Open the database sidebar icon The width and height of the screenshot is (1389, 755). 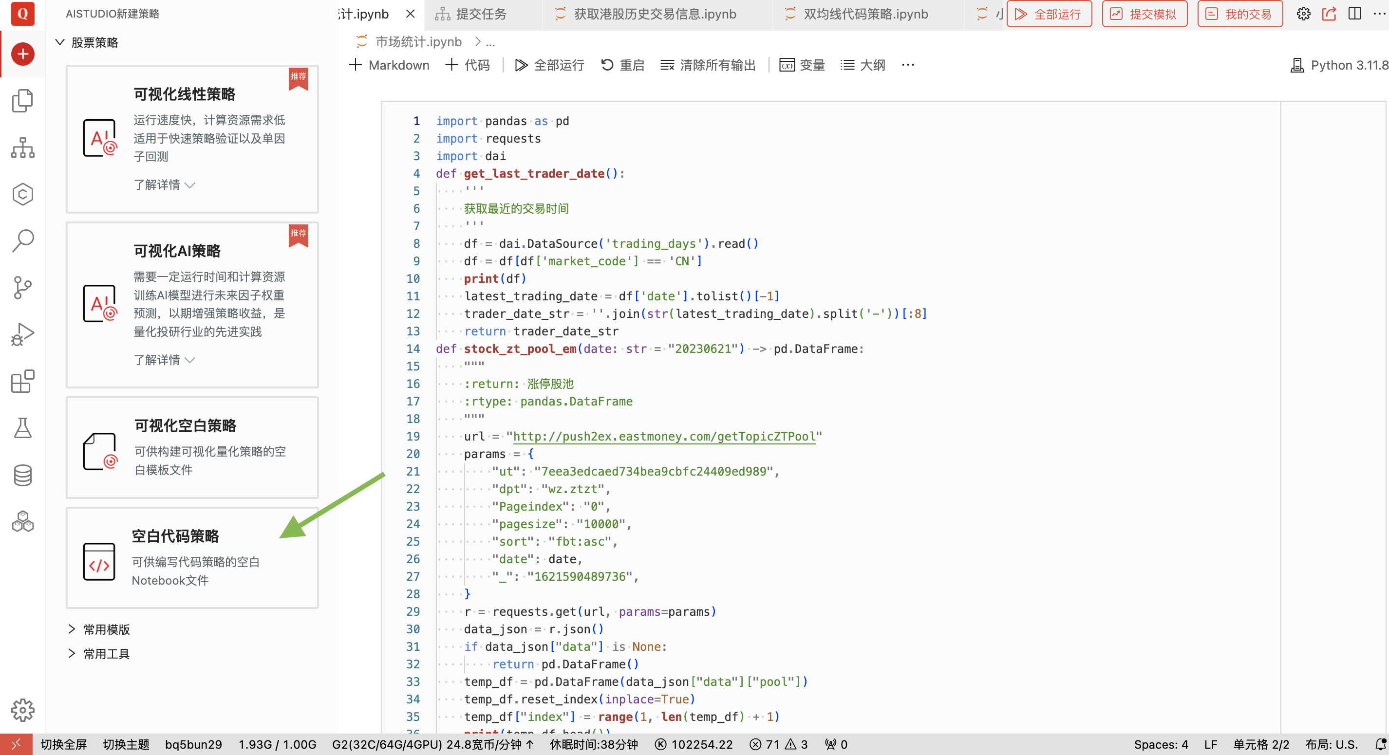point(22,475)
